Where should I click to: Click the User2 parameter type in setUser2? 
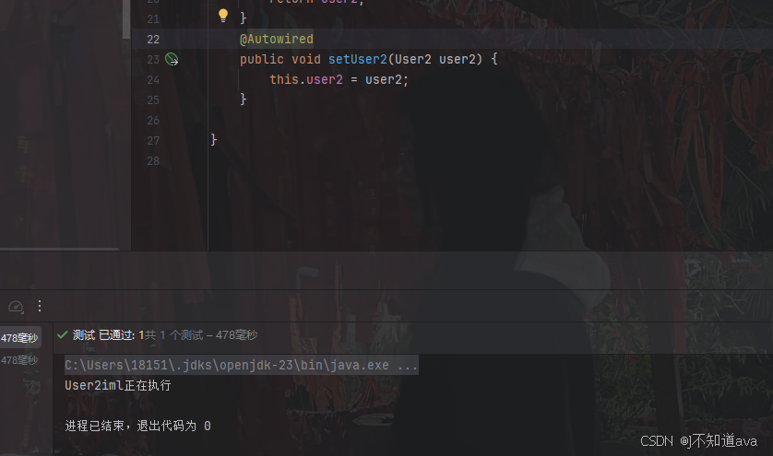[412, 59]
